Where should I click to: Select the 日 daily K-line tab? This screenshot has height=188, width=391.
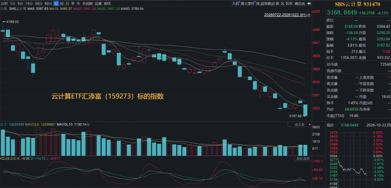pos(56,4)
